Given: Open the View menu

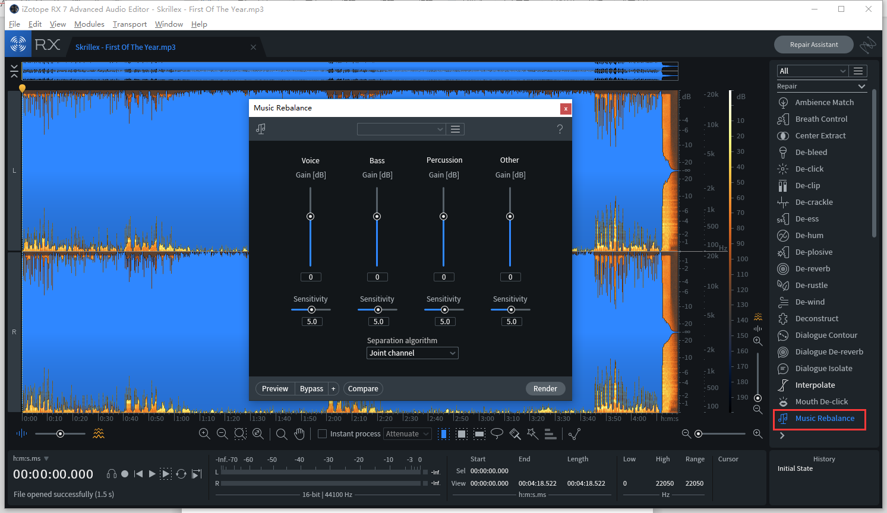Looking at the screenshot, I should coord(58,24).
